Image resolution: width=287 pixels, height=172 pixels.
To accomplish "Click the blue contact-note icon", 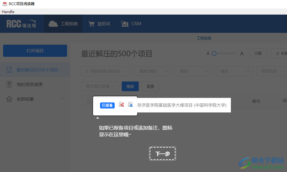I will coord(130,104).
